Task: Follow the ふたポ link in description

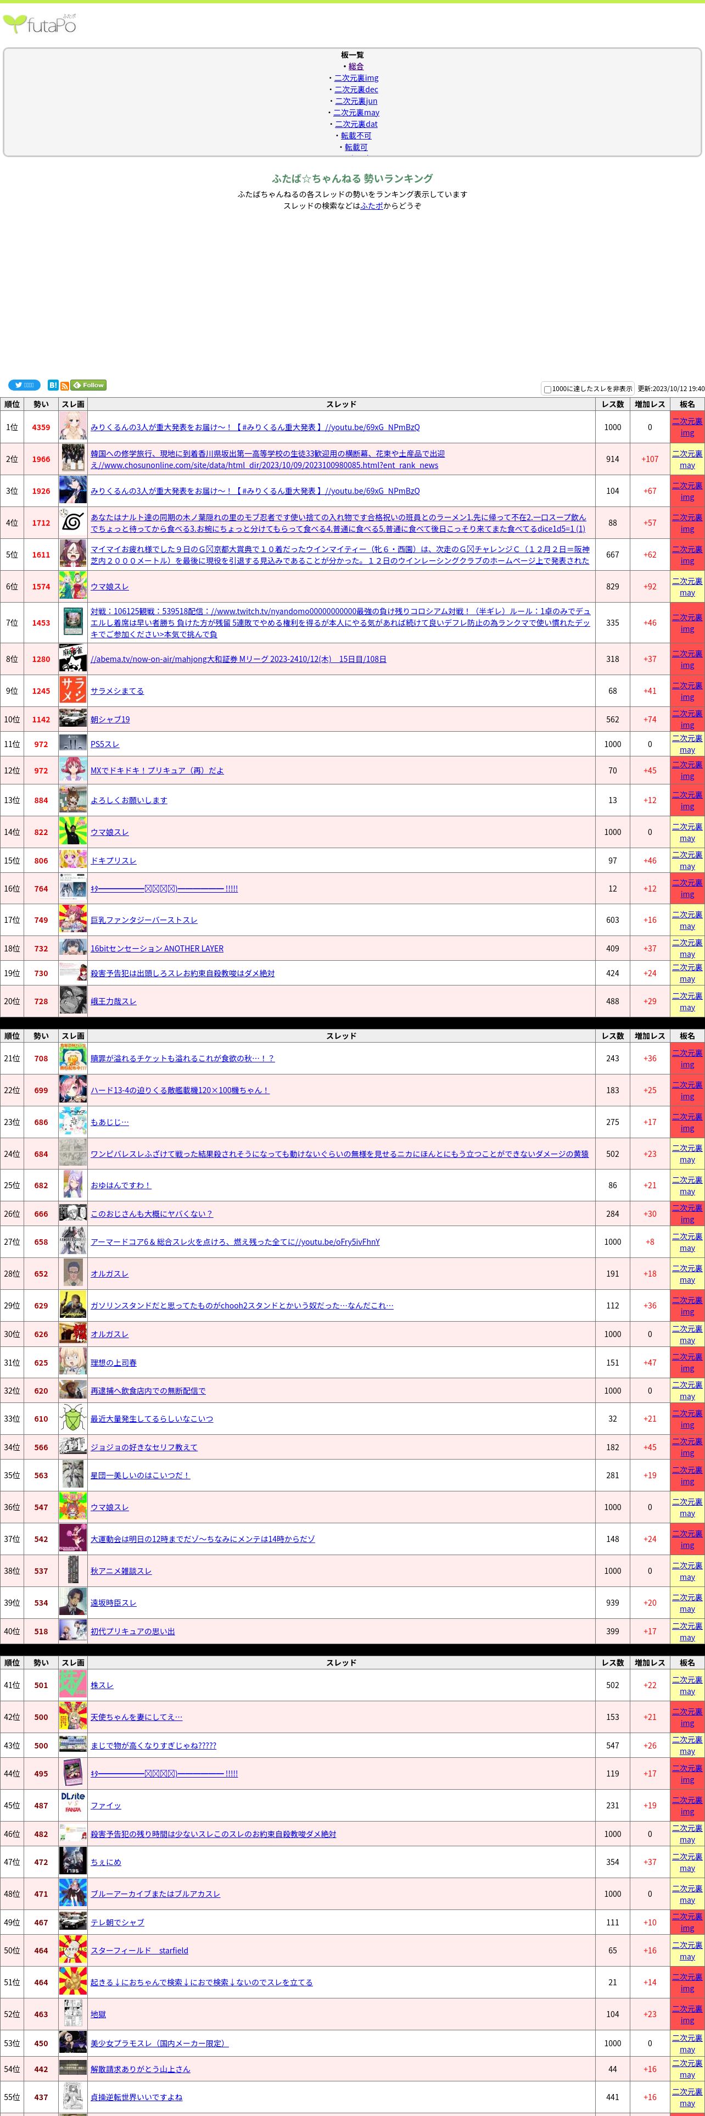Action: [x=372, y=206]
